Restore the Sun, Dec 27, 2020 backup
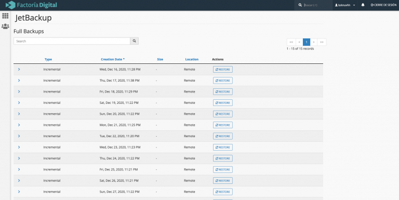 [x=223, y=192]
